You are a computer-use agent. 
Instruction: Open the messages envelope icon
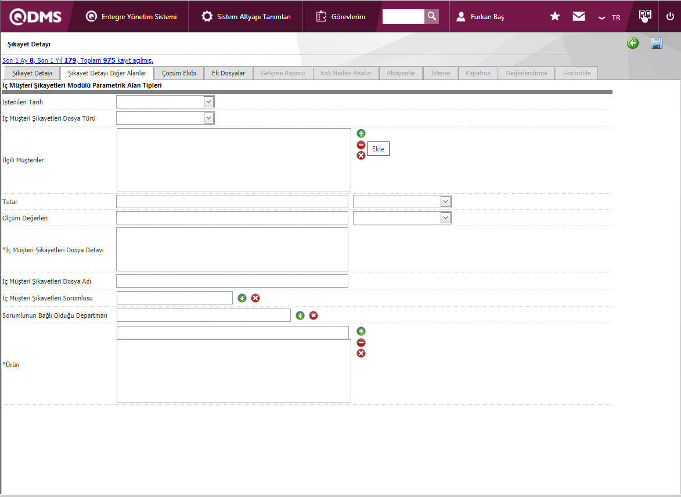pos(578,16)
